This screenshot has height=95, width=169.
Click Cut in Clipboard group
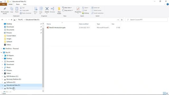tap(22, 8)
